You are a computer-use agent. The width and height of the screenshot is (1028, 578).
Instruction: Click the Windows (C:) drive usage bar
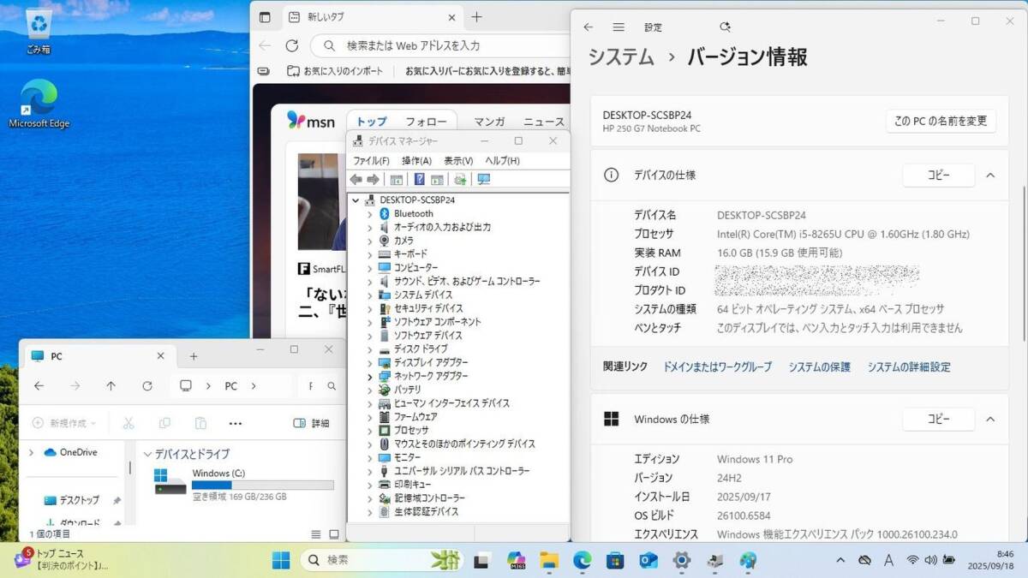coord(262,485)
